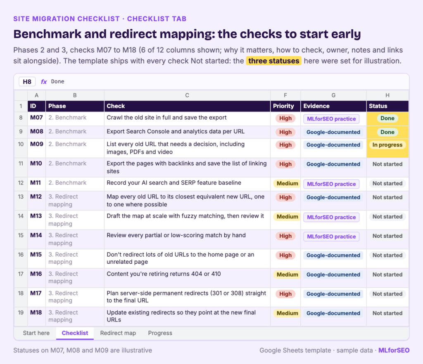Open Not started status for M10
Viewport: 423px width, 364px height.
(387, 164)
